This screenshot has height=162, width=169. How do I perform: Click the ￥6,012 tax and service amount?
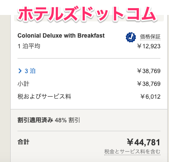click(150, 97)
